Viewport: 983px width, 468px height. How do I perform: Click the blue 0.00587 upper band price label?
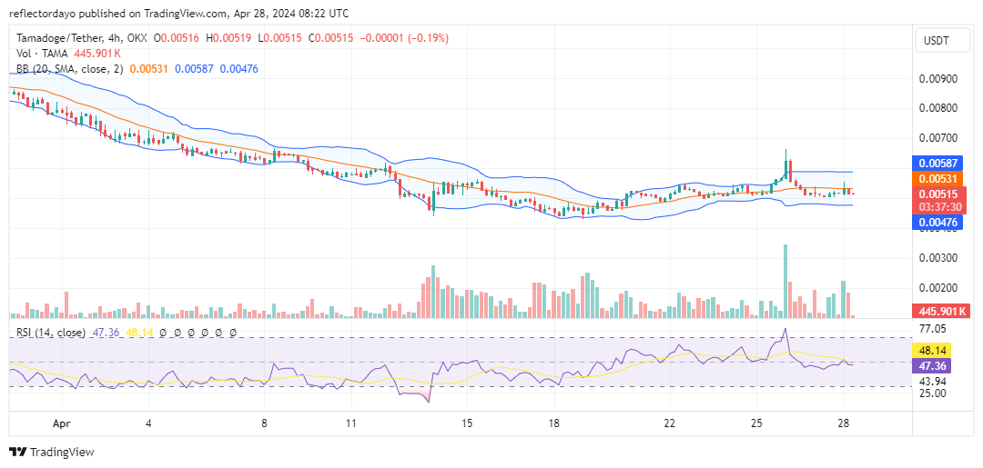coord(937,164)
